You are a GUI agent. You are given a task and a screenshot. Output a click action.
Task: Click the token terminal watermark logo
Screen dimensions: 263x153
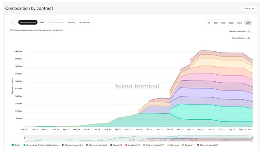click(x=138, y=86)
